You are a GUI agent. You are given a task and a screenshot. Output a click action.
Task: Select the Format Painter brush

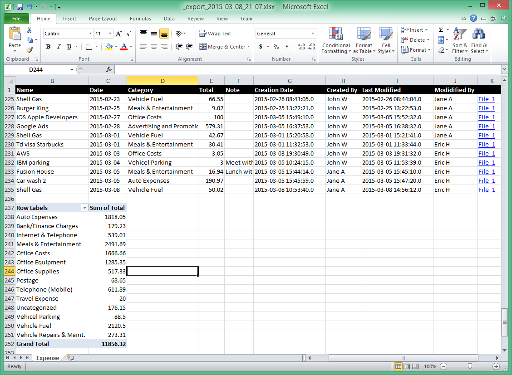pyautogui.click(x=30, y=49)
